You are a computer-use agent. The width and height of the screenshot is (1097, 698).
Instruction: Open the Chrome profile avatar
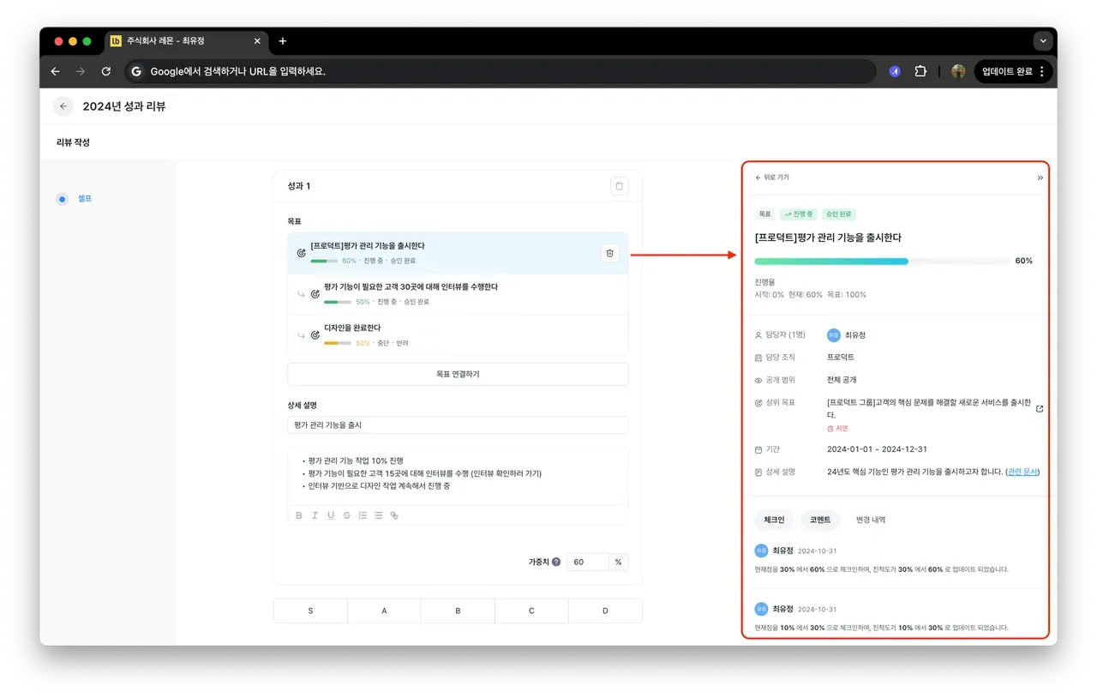point(958,71)
